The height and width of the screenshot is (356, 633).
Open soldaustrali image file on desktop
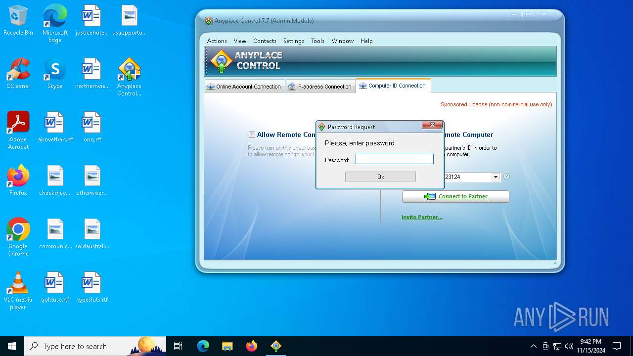pyautogui.click(x=92, y=234)
